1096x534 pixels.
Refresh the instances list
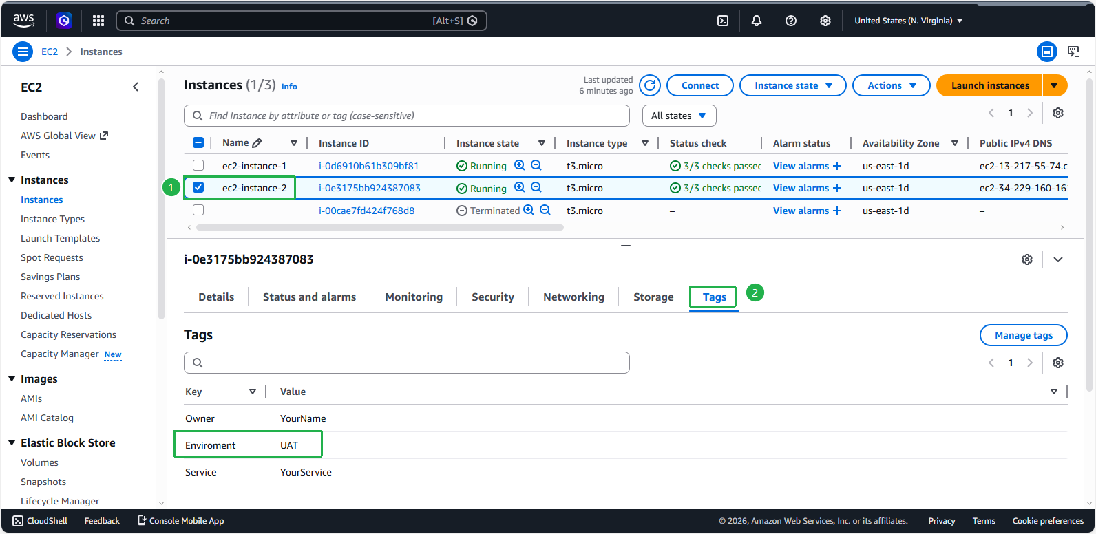[x=650, y=85]
